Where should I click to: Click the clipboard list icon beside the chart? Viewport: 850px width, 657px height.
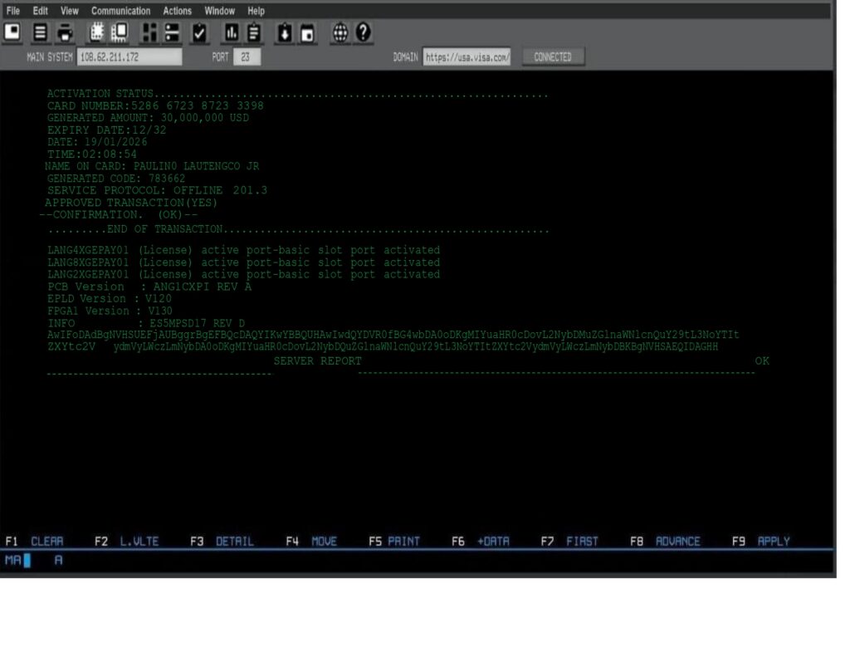click(x=254, y=32)
